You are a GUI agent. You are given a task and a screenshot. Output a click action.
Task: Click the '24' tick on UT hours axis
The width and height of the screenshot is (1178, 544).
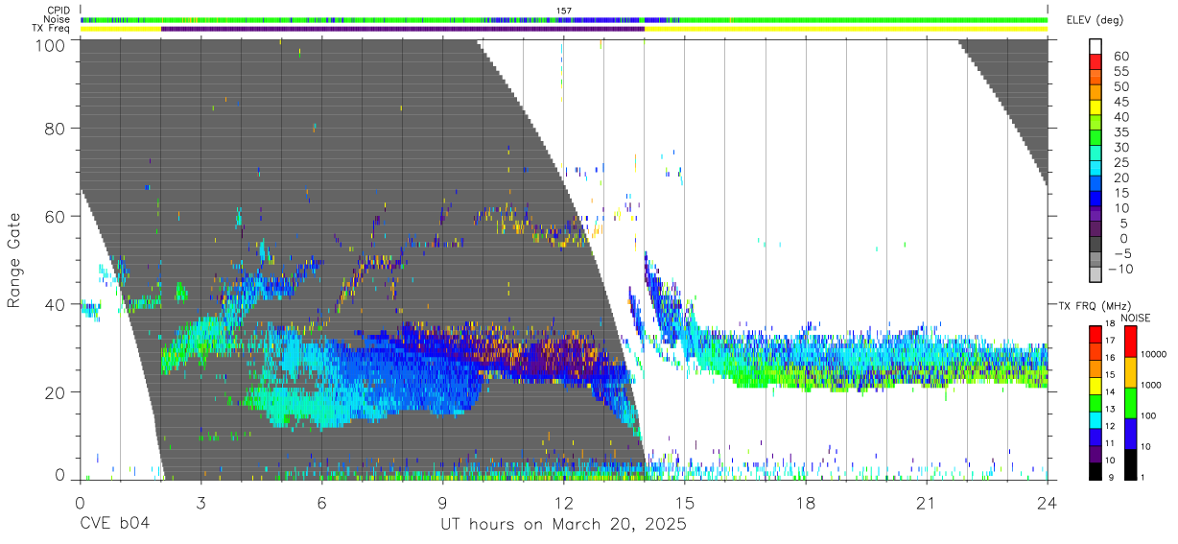pyautogui.click(x=1048, y=501)
